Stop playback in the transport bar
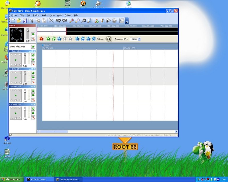 click(70, 39)
